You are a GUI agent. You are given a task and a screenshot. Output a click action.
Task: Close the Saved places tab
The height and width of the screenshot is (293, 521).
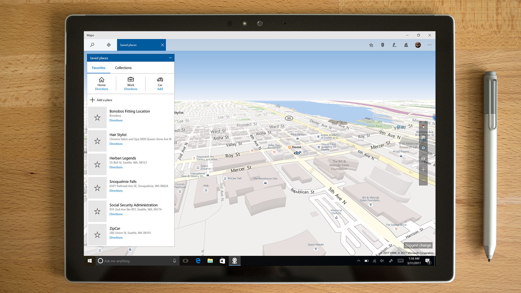[x=162, y=45]
